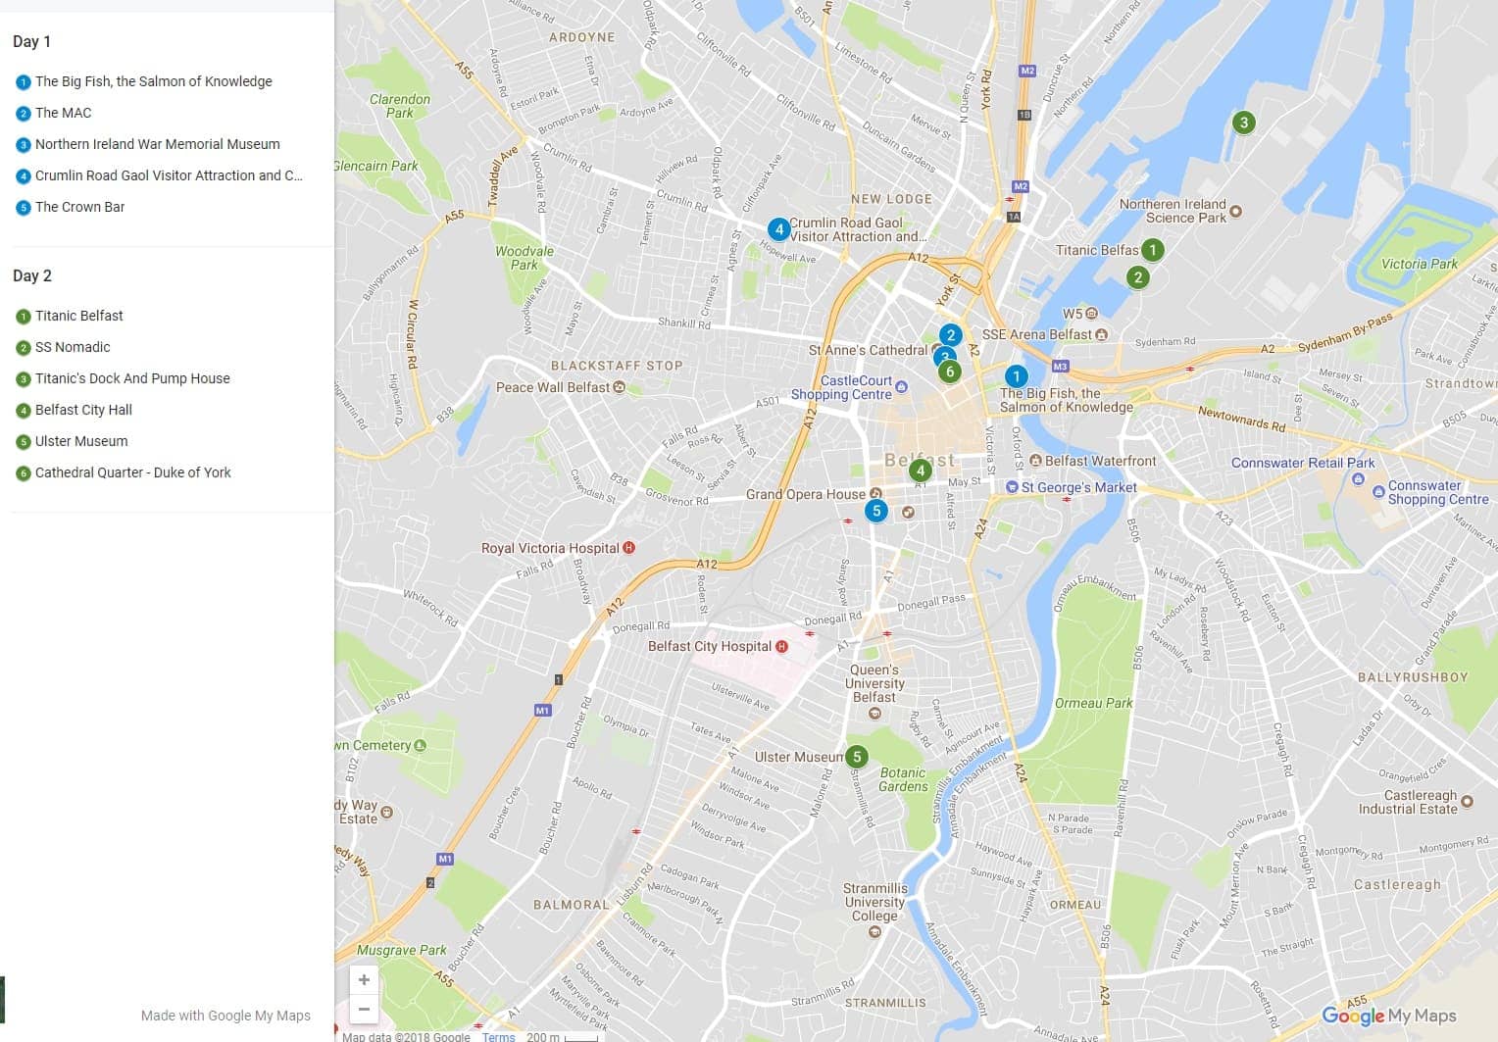
Task: Click the Botanic Gardens label on map
Action: 903,779
